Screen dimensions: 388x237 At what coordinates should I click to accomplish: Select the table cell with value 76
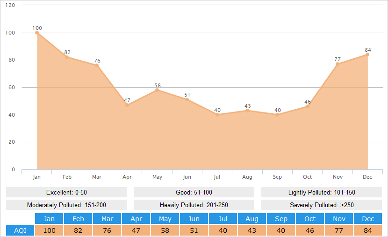point(107,230)
